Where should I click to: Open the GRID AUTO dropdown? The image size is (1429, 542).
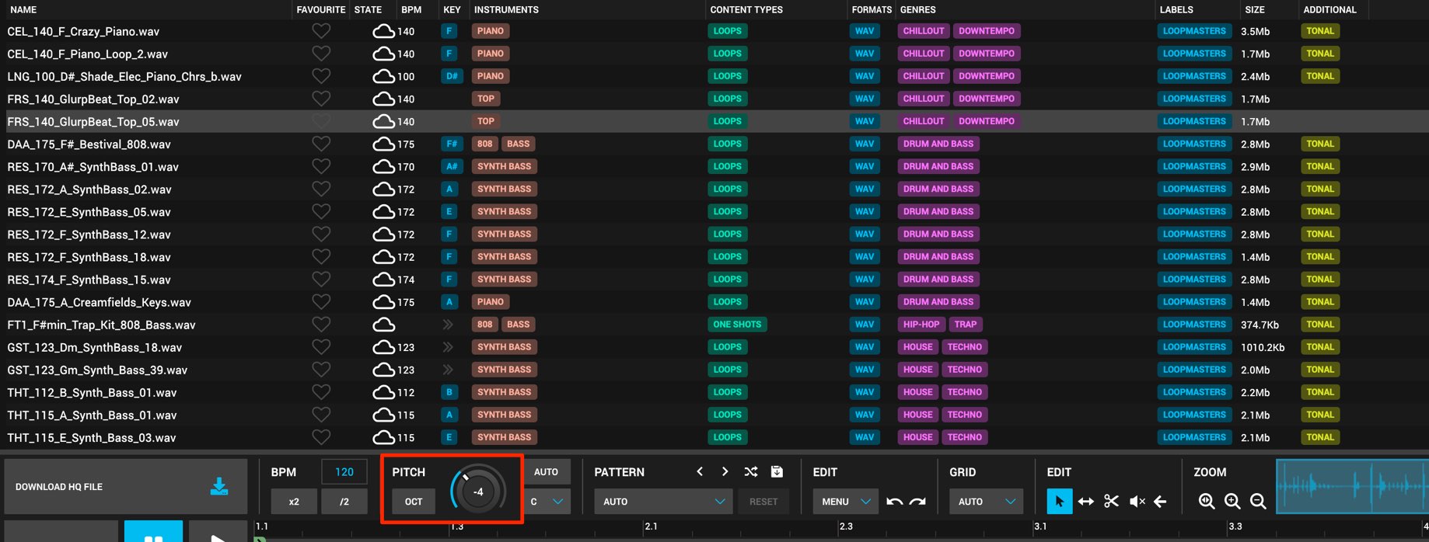point(986,502)
